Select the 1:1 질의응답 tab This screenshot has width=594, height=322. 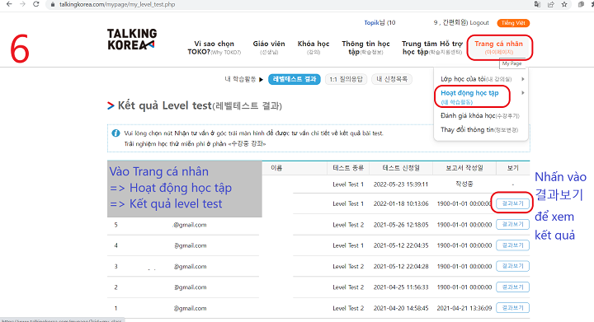(x=346, y=79)
